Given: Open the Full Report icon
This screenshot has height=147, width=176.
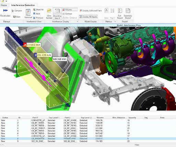Looking at the screenshot, I should tap(120, 11).
